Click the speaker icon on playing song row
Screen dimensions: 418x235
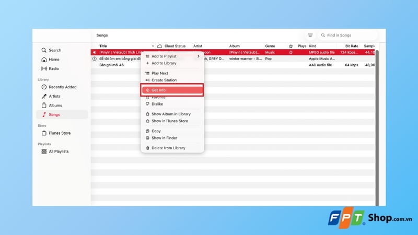tap(94, 52)
